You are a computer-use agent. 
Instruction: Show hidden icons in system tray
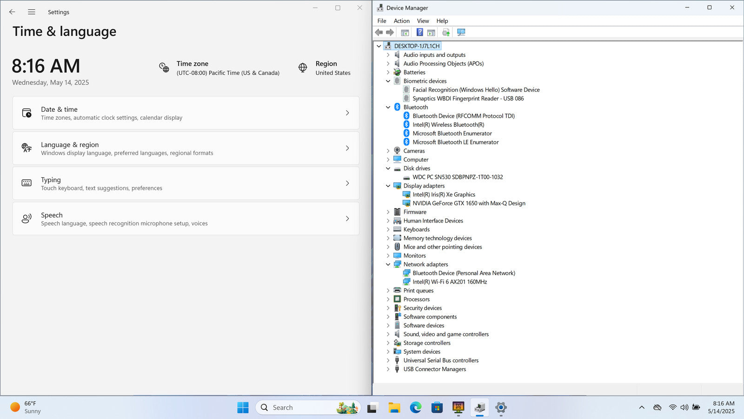click(642, 407)
